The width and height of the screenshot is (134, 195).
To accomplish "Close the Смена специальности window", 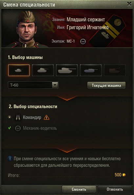I will coord(129,4).
